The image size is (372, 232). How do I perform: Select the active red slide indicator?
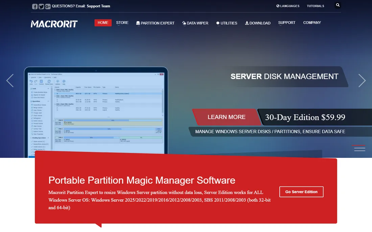[x=358, y=145]
